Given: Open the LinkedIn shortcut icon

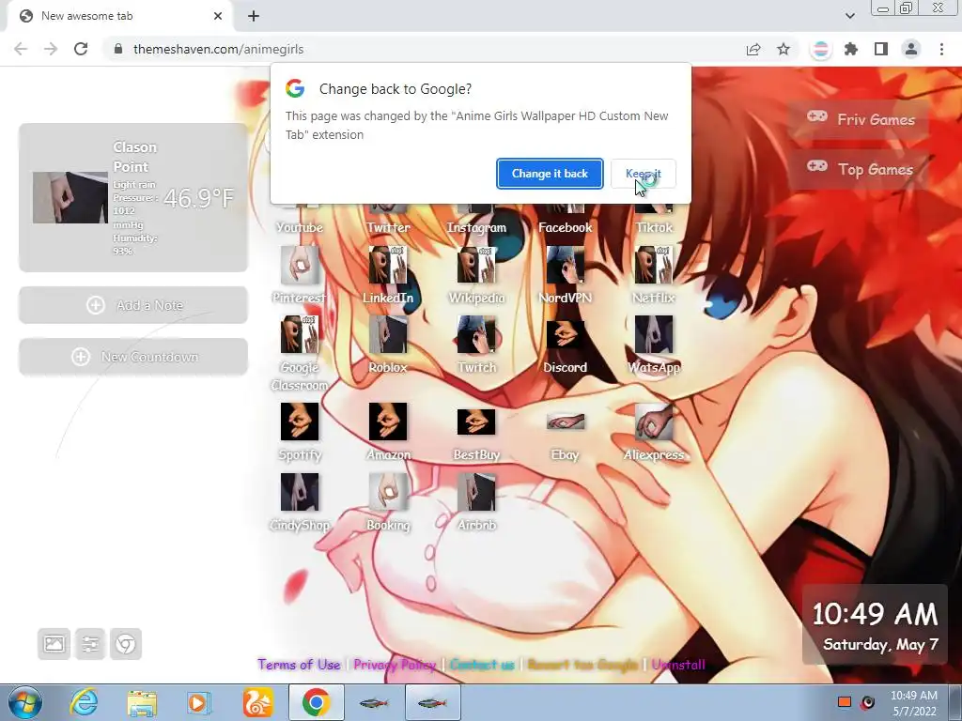Looking at the screenshot, I should pos(388,265).
